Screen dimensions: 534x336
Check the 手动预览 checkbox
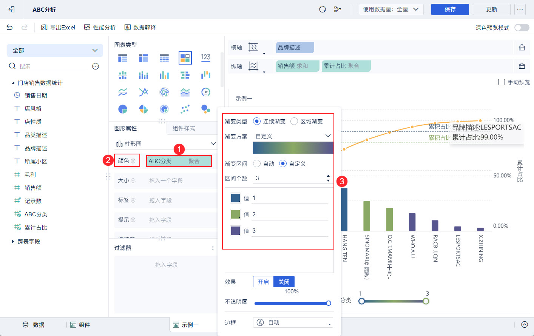click(x=502, y=82)
